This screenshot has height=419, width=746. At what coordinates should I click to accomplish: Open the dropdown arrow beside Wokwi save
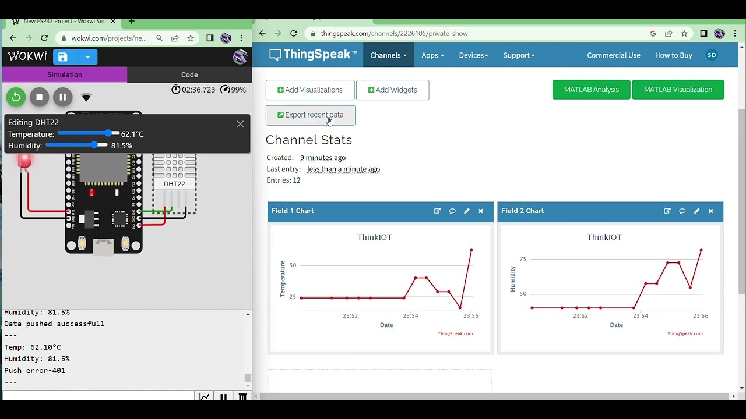coord(87,57)
